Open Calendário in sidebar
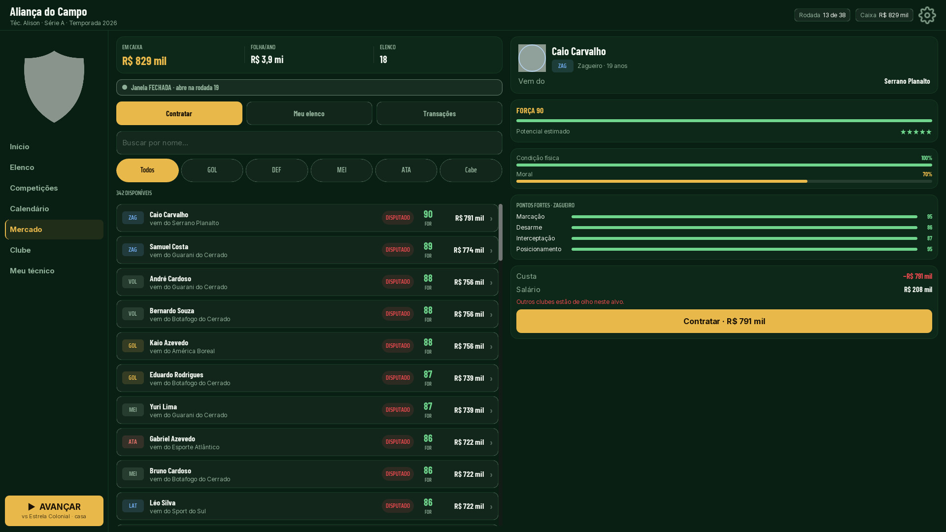 (54, 209)
